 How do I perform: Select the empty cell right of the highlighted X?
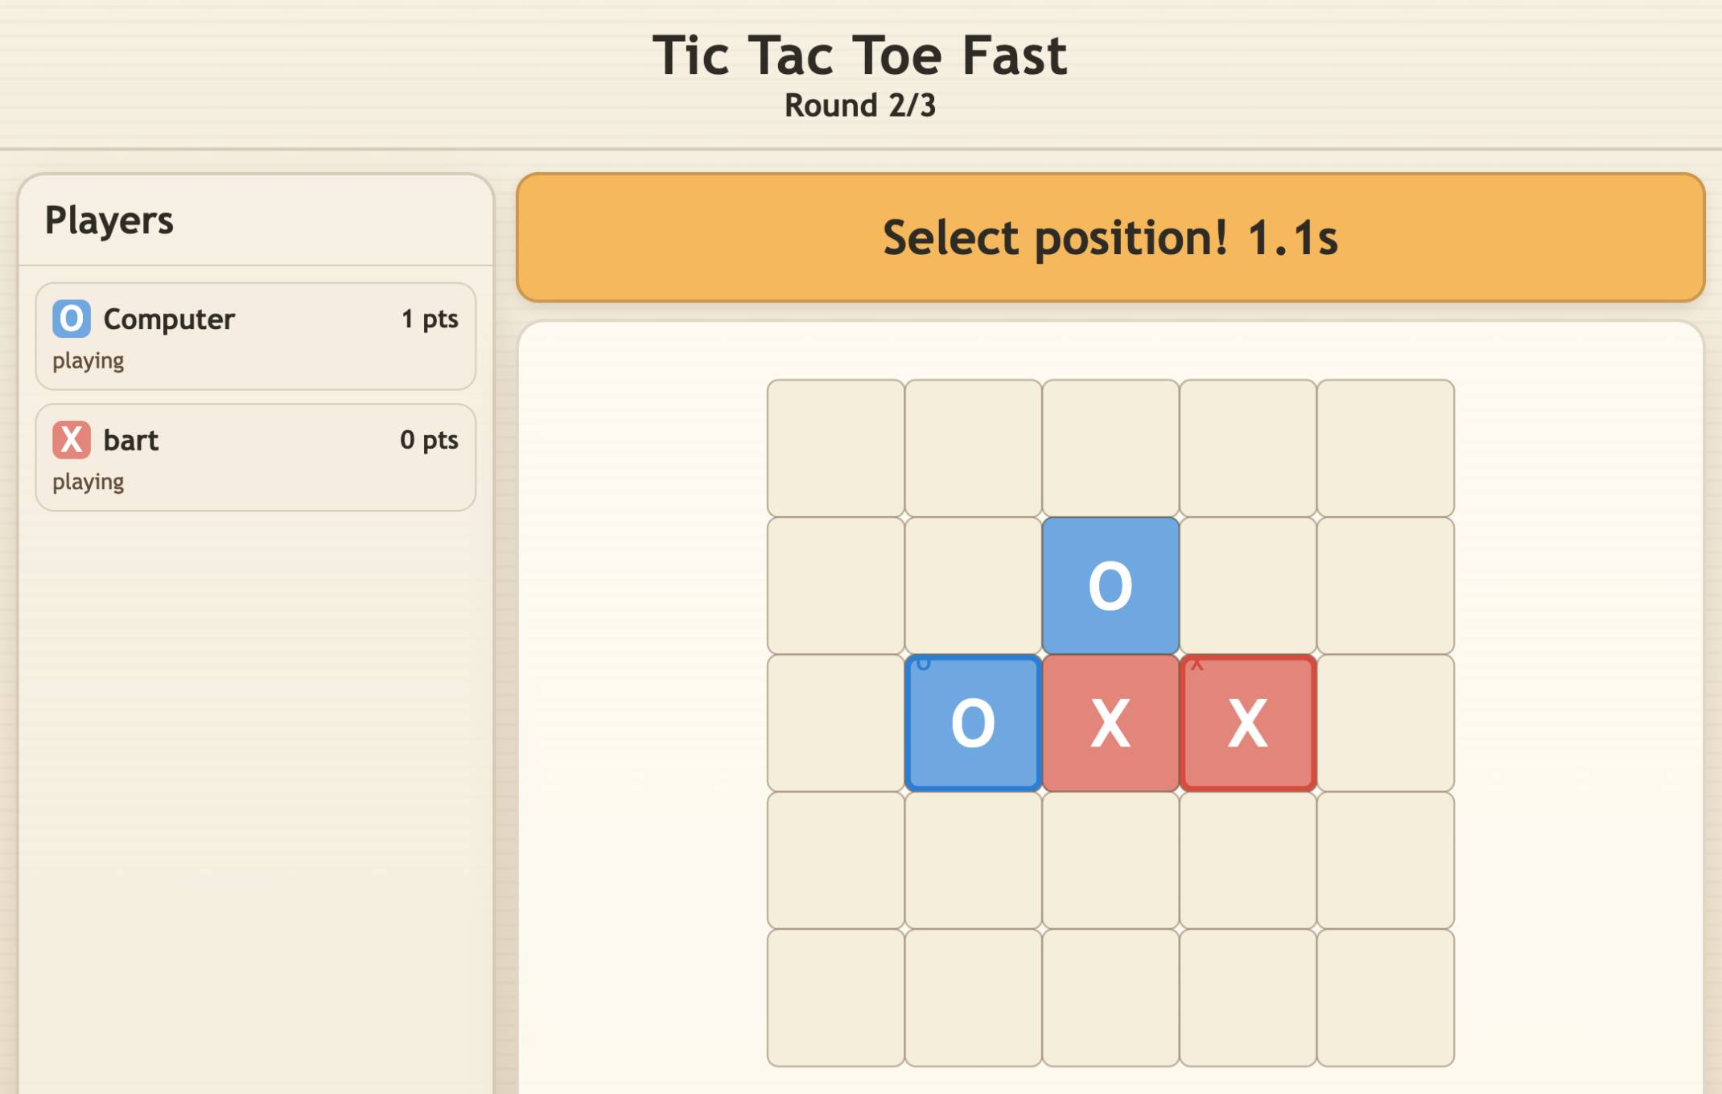(x=1384, y=720)
